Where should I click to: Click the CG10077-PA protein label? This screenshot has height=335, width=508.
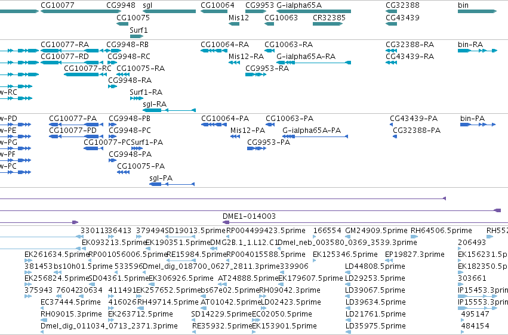tap(73, 119)
